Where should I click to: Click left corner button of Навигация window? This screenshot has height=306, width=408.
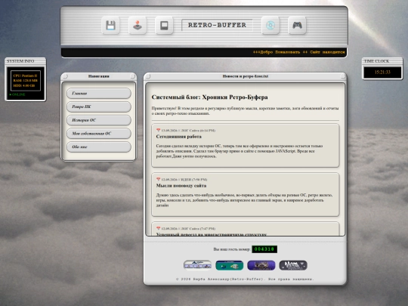point(65,76)
